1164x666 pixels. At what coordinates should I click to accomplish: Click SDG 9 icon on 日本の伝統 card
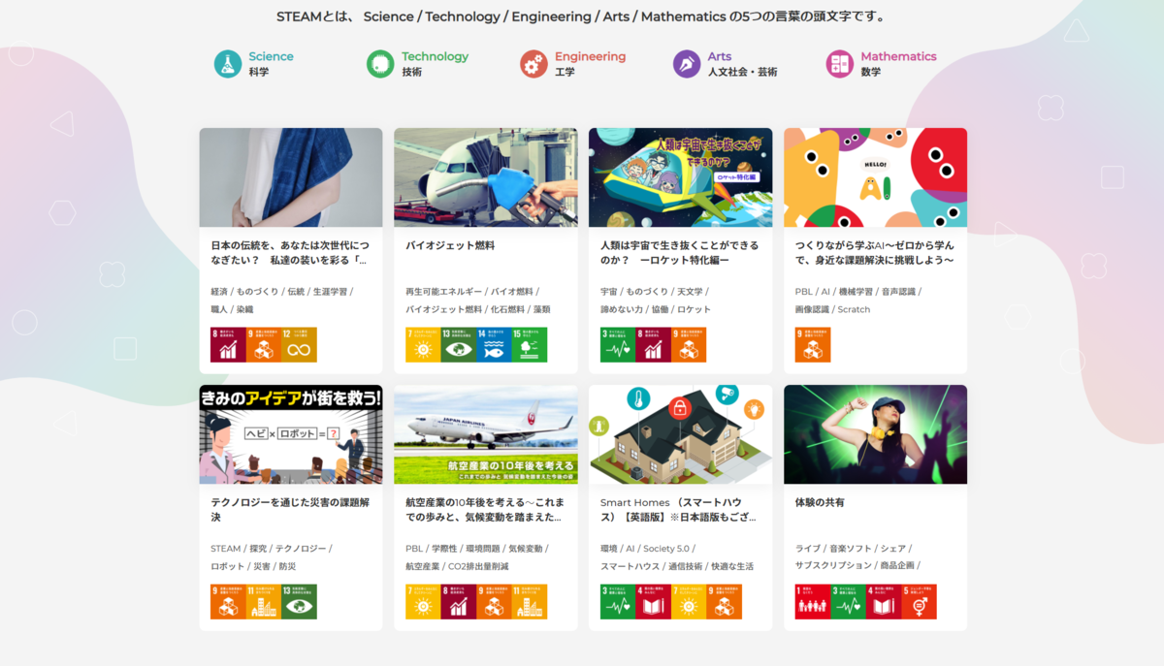[264, 345]
